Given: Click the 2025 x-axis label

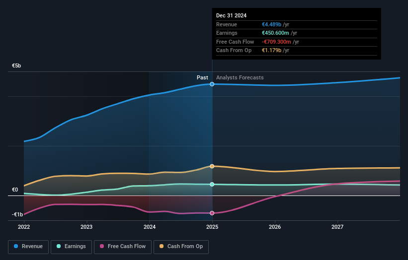Looking at the screenshot, I should [212, 227].
